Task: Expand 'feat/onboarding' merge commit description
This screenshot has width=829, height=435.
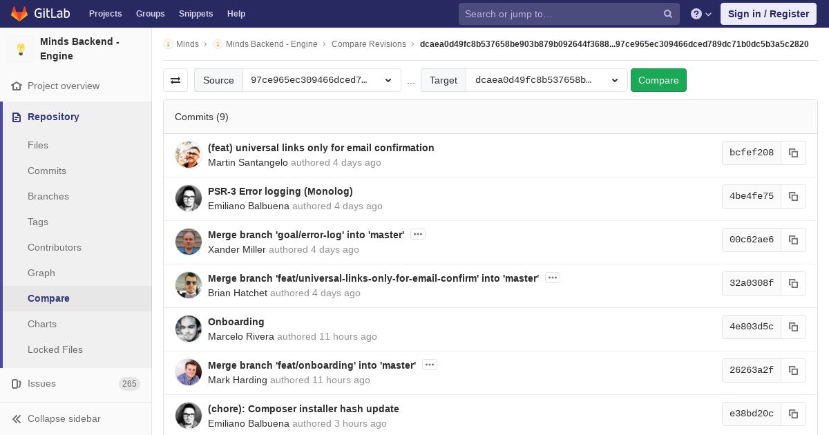Action: coord(430,365)
